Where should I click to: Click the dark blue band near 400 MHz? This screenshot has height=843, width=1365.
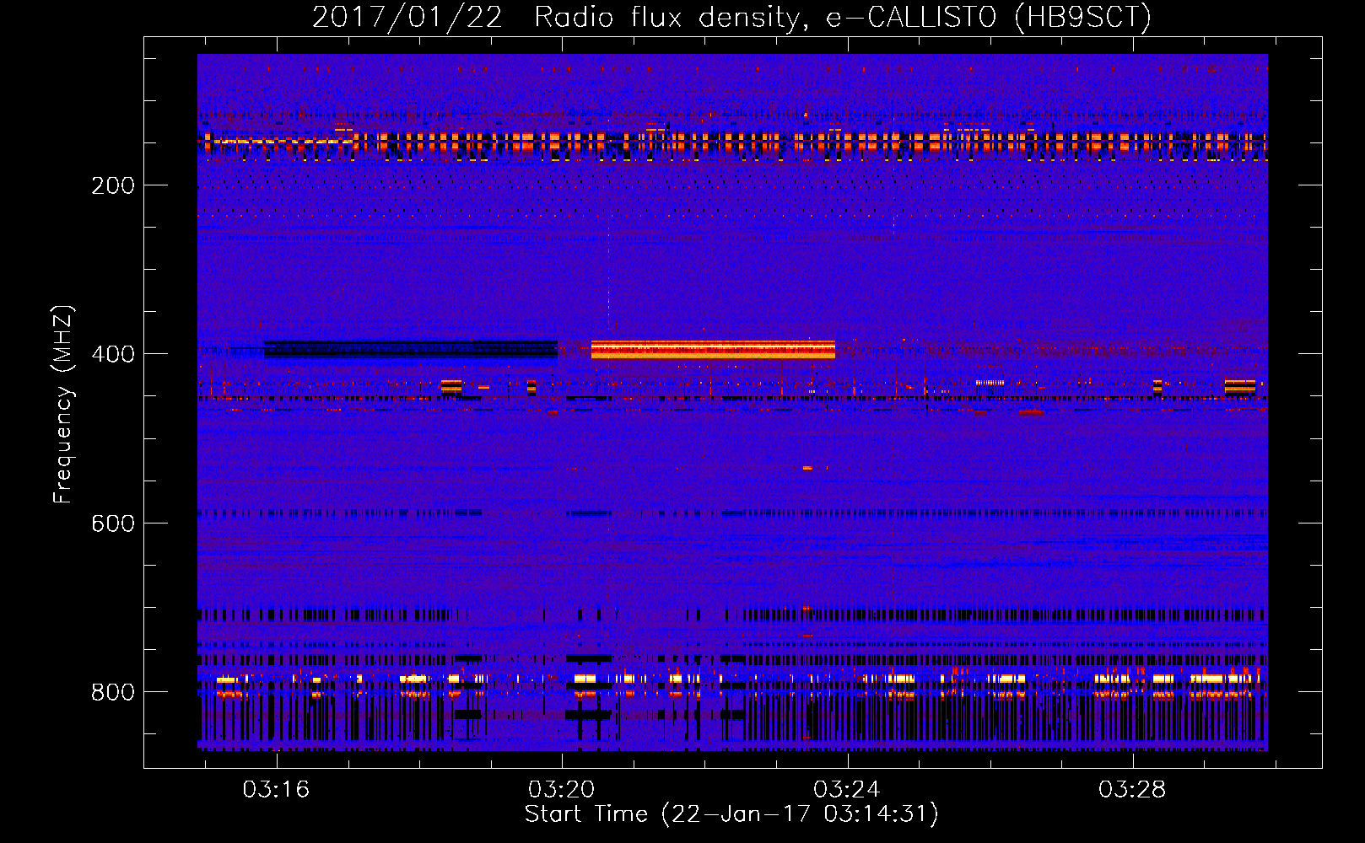pos(411,349)
